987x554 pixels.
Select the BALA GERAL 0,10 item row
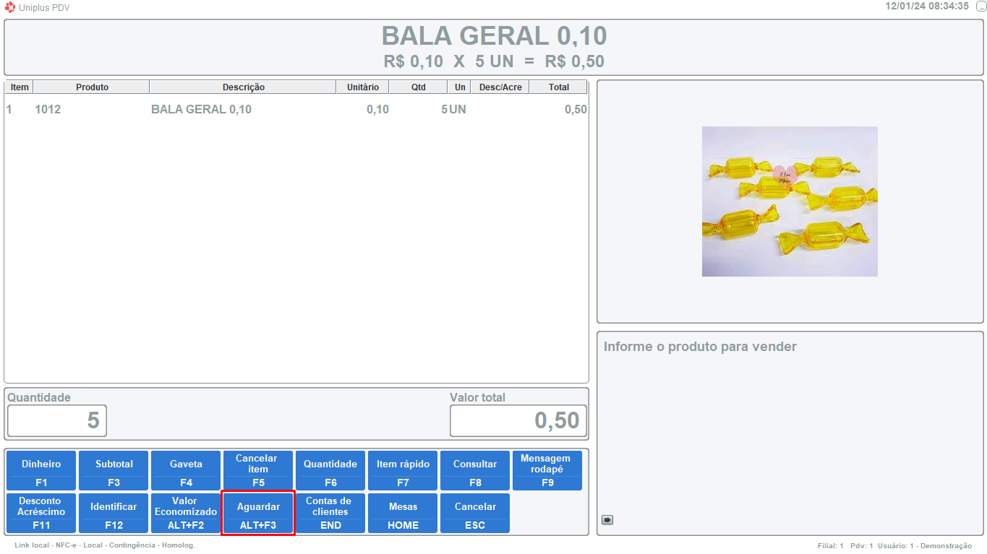(x=296, y=110)
